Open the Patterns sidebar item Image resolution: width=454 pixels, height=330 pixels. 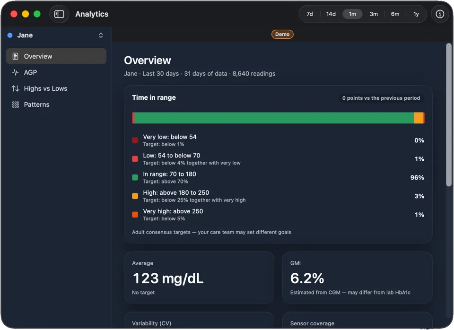(56, 104)
